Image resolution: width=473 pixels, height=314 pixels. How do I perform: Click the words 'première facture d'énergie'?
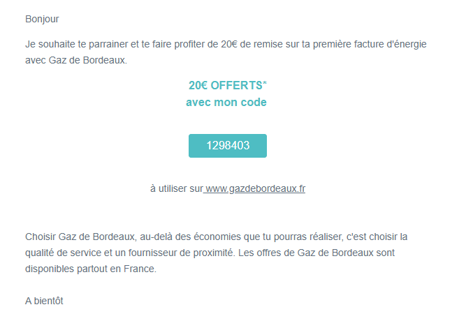click(x=370, y=44)
